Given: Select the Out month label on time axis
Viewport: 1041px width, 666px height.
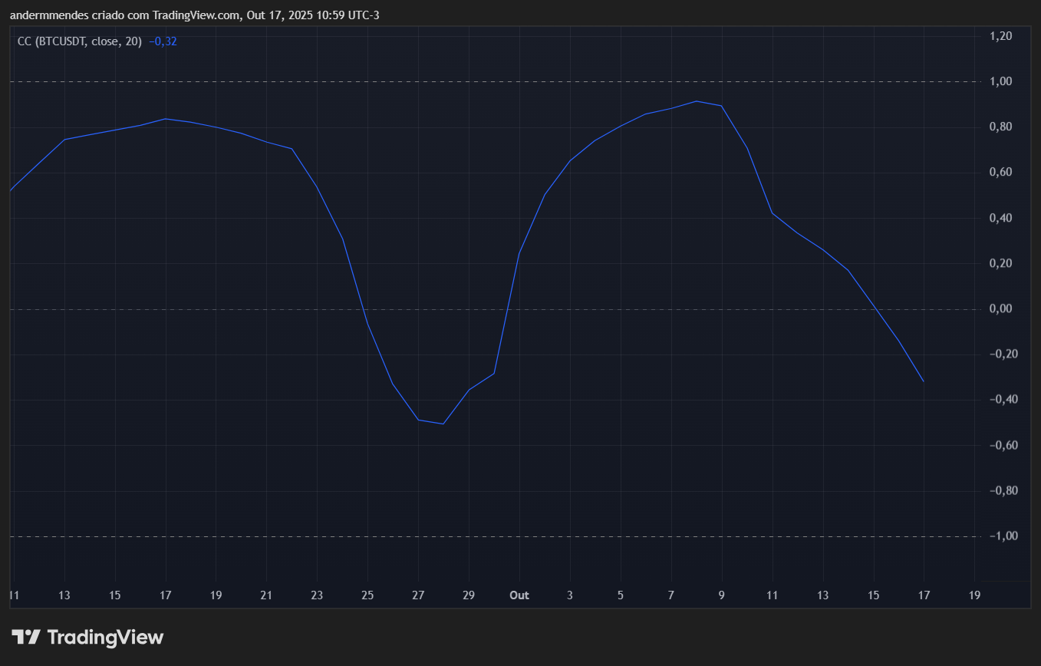Looking at the screenshot, I should [519, 595].
